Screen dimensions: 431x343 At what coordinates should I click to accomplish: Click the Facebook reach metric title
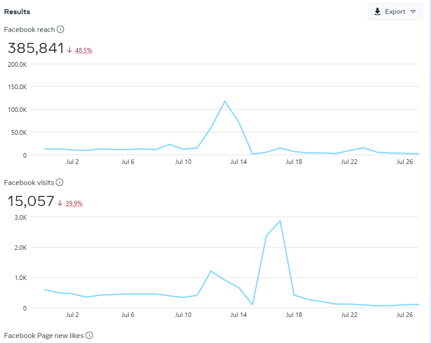[29, 30]
